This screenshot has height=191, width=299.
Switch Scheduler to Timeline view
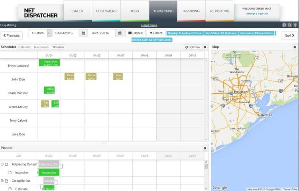[x=58, y=47]
